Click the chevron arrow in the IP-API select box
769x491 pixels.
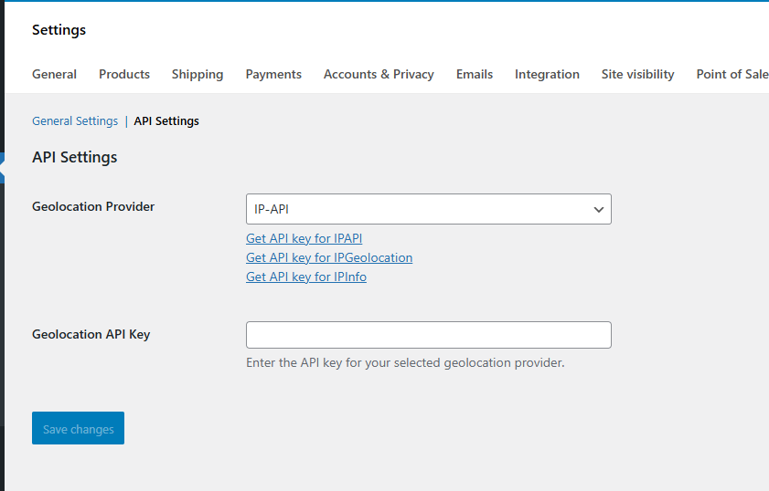point(598,210)
